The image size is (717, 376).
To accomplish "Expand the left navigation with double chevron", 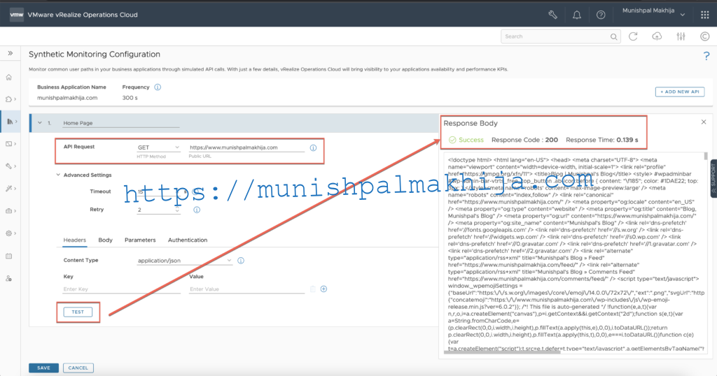I will 10,53.
